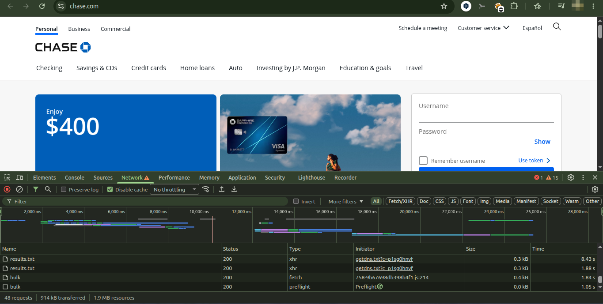The height and width of the screenshot is (304, 603).
Task: Select the fetch bulk request row
Action: click(298, 278)
